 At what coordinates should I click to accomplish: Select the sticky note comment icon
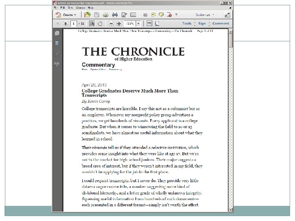(x=153, y=15)
